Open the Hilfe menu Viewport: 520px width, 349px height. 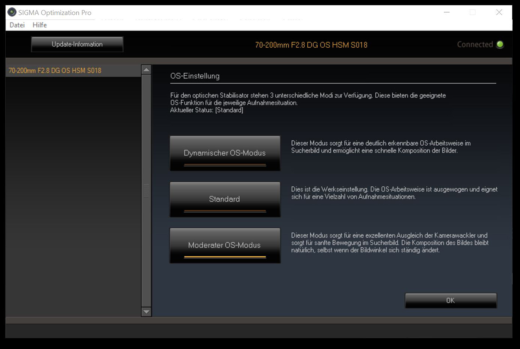(x=39, y=25)
